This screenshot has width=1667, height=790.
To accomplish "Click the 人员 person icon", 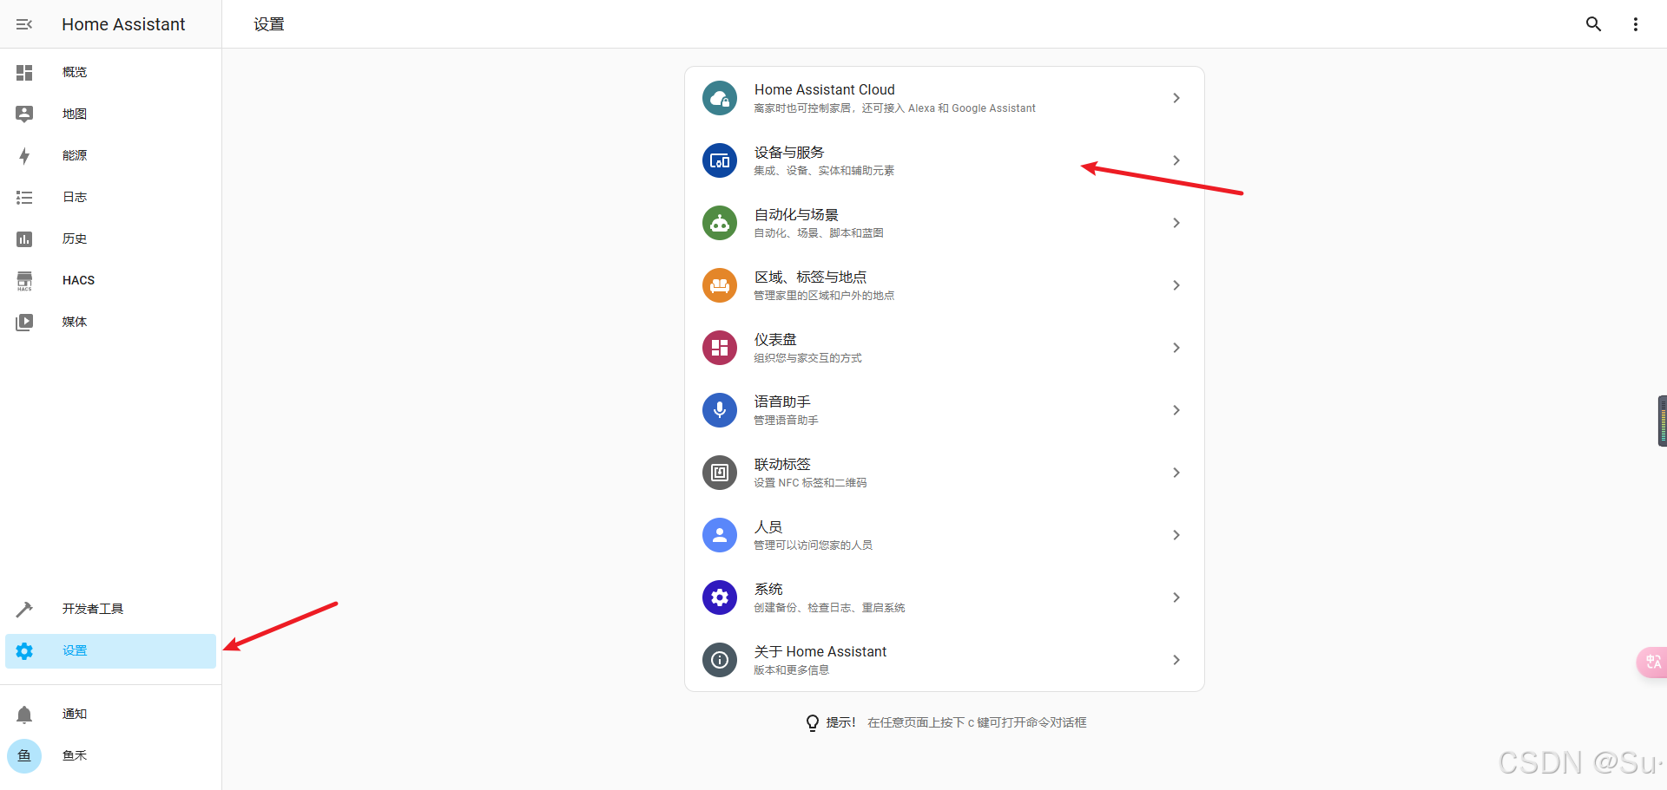I will [720, 535].
